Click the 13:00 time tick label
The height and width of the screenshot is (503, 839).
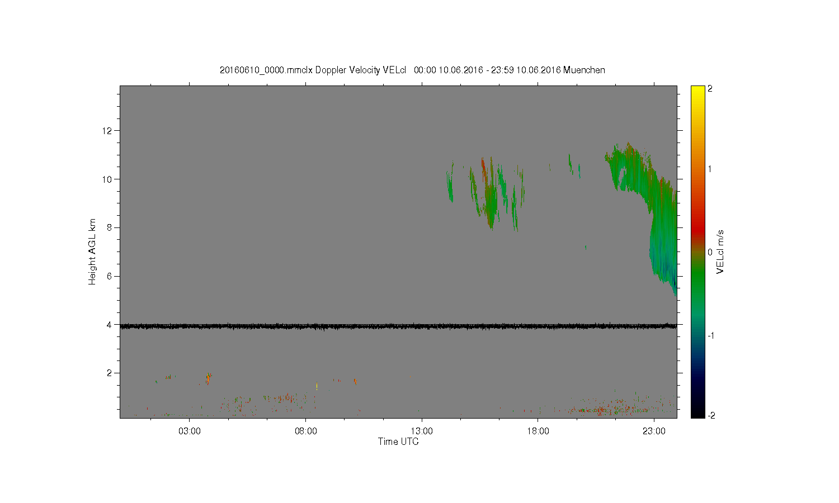(x=422, y=431)
